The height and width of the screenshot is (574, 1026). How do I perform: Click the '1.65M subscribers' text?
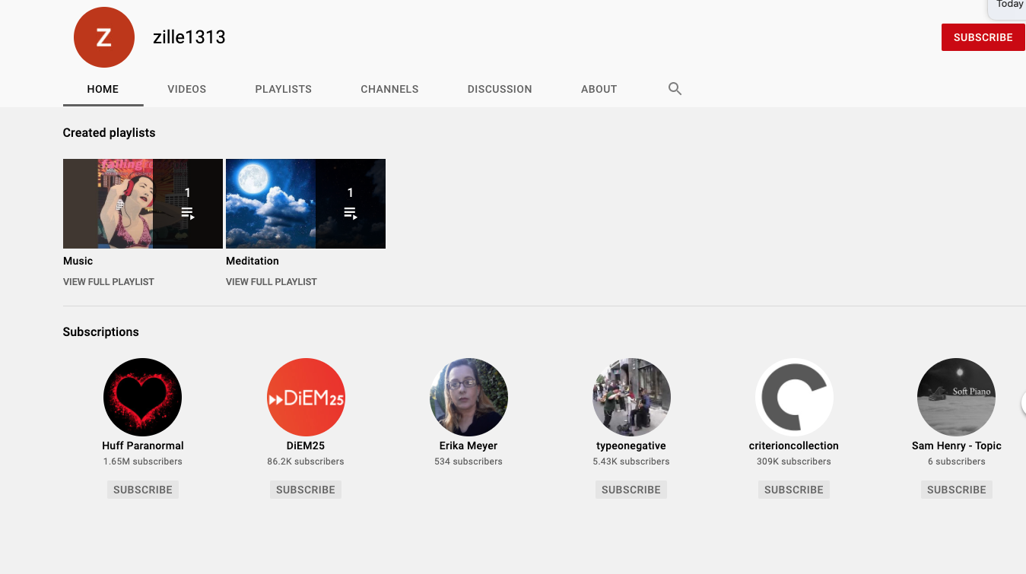click(143, 461)
